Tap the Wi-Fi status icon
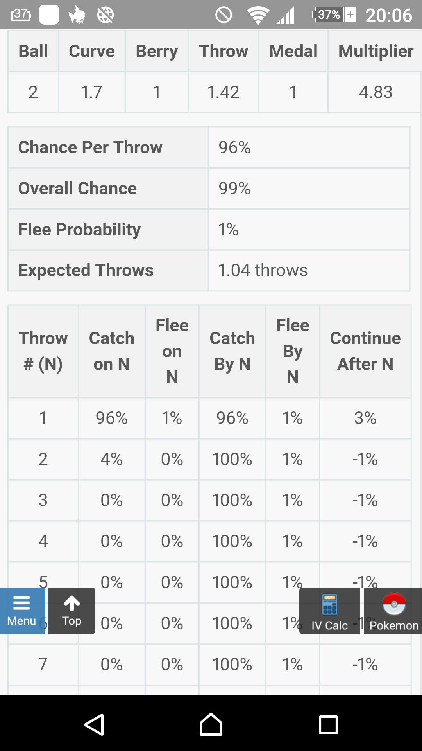The width and height of the screenshot is (422, 751). 258,15
